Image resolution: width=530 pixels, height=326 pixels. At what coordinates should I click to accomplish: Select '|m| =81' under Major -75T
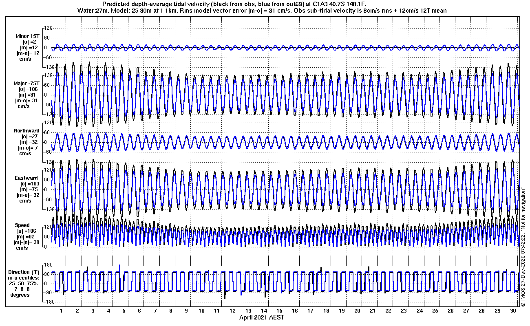[28, 95]
